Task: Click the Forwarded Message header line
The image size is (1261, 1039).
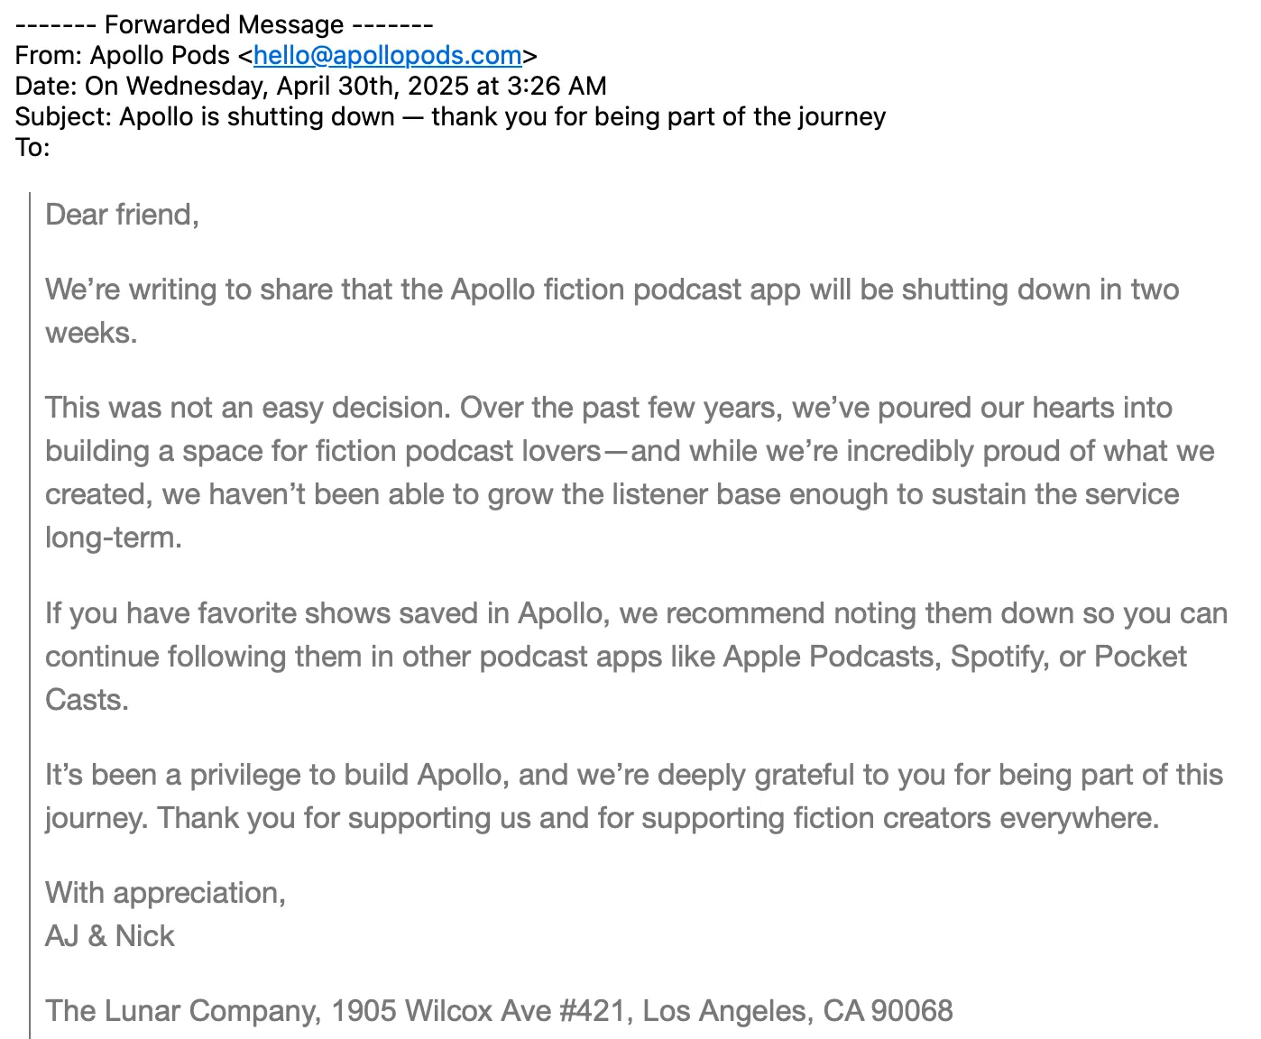Action: (x=225, y=24)
